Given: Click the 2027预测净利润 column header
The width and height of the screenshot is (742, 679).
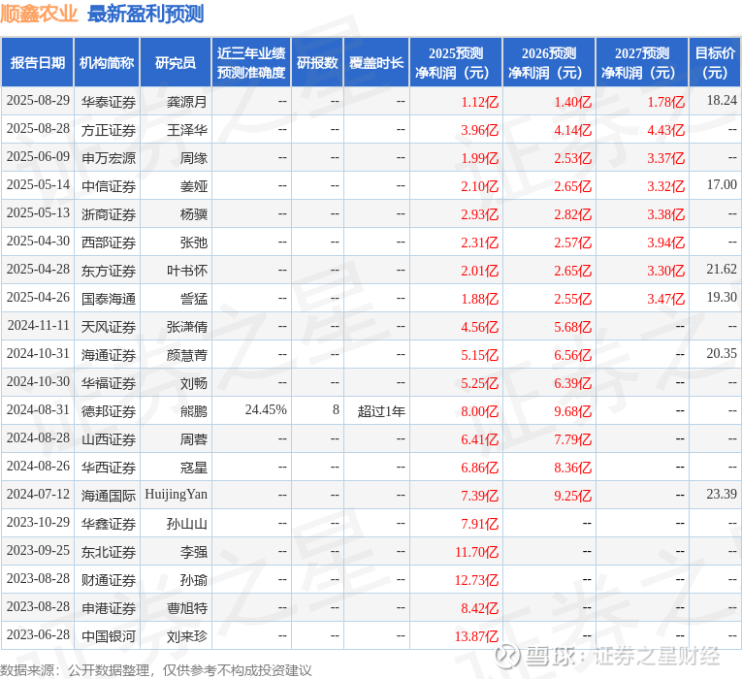Looking at the screenshot, I should coord(642,62).
